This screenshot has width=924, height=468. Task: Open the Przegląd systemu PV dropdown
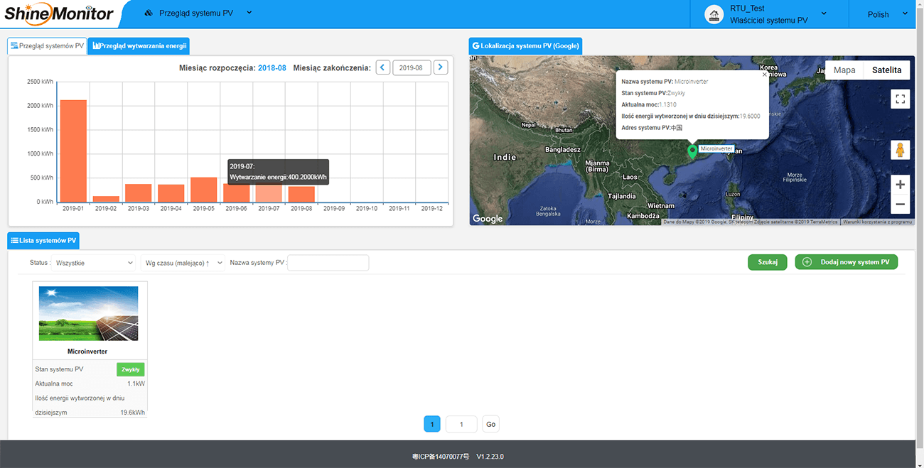(x=198, y=13)
